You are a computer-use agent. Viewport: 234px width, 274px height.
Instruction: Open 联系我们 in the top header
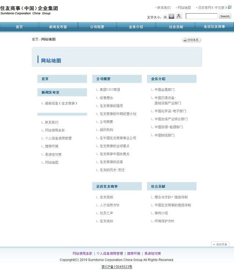coord(164,8)
